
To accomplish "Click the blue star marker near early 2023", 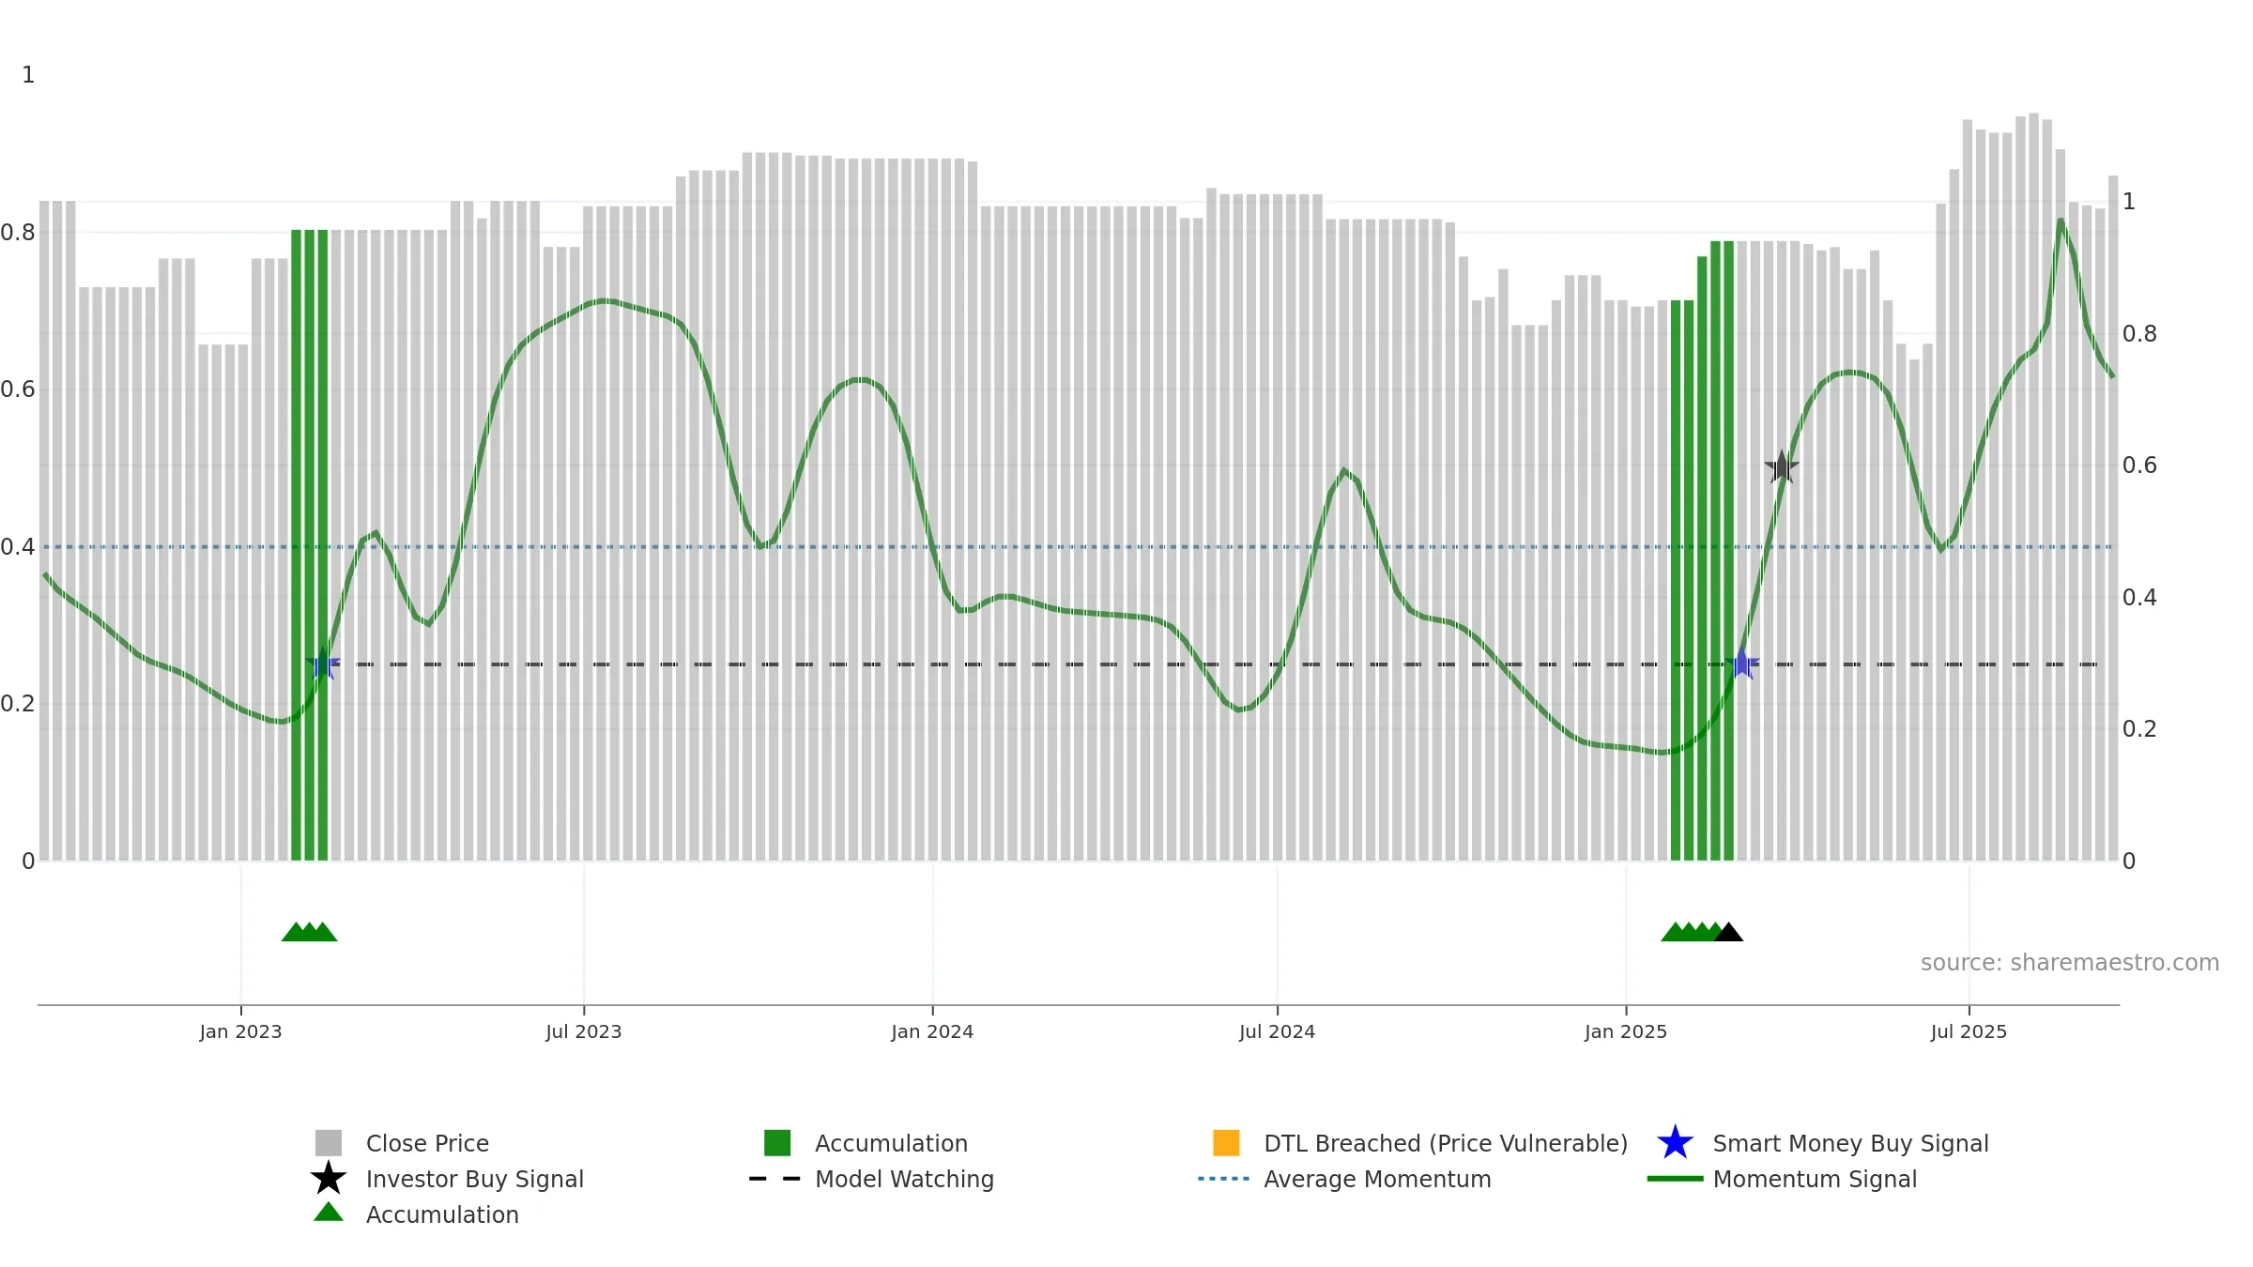I will pyautogui.click(x=323, y=664).
